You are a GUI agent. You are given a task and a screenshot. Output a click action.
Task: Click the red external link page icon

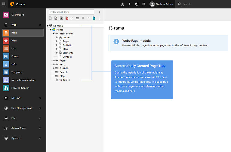coord(67,18)
